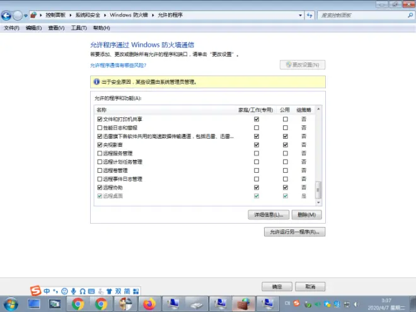The image size is (416, 312).
Task: Expand breadcrumb arrow after Windows 防火墙
Action: [153, 15]
